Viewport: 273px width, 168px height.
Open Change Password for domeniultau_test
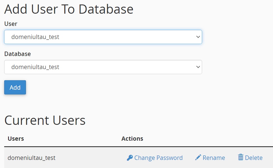155,158
